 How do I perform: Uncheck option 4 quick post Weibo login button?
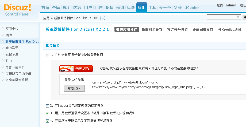pyautogui.click(x=47, y=121)
